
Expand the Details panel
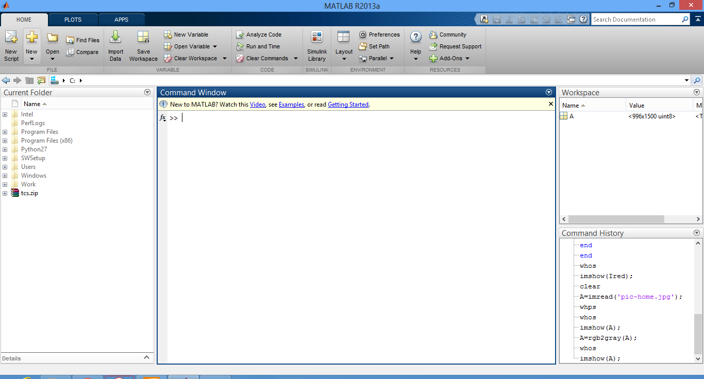pos(146,357)
